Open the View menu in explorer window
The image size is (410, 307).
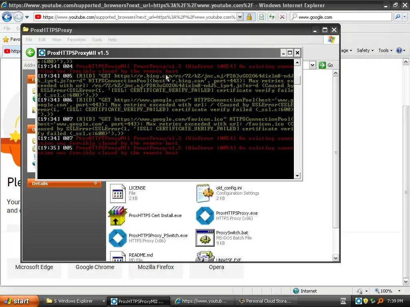click(x=56, y=40)
